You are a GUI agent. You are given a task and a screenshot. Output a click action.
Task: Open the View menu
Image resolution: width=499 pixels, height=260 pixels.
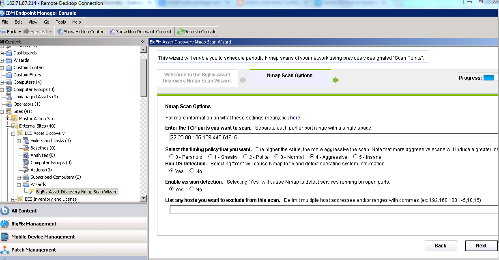(33, 22)
